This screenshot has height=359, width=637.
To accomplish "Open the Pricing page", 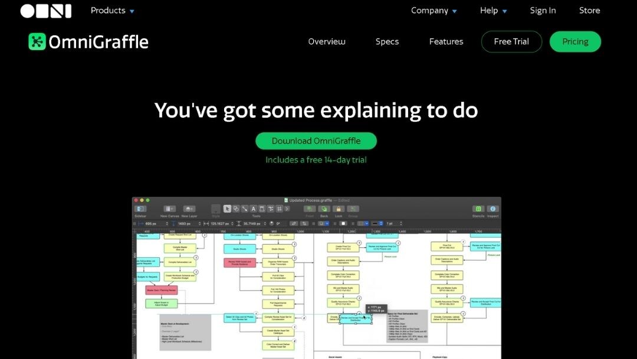I will 575,41.
